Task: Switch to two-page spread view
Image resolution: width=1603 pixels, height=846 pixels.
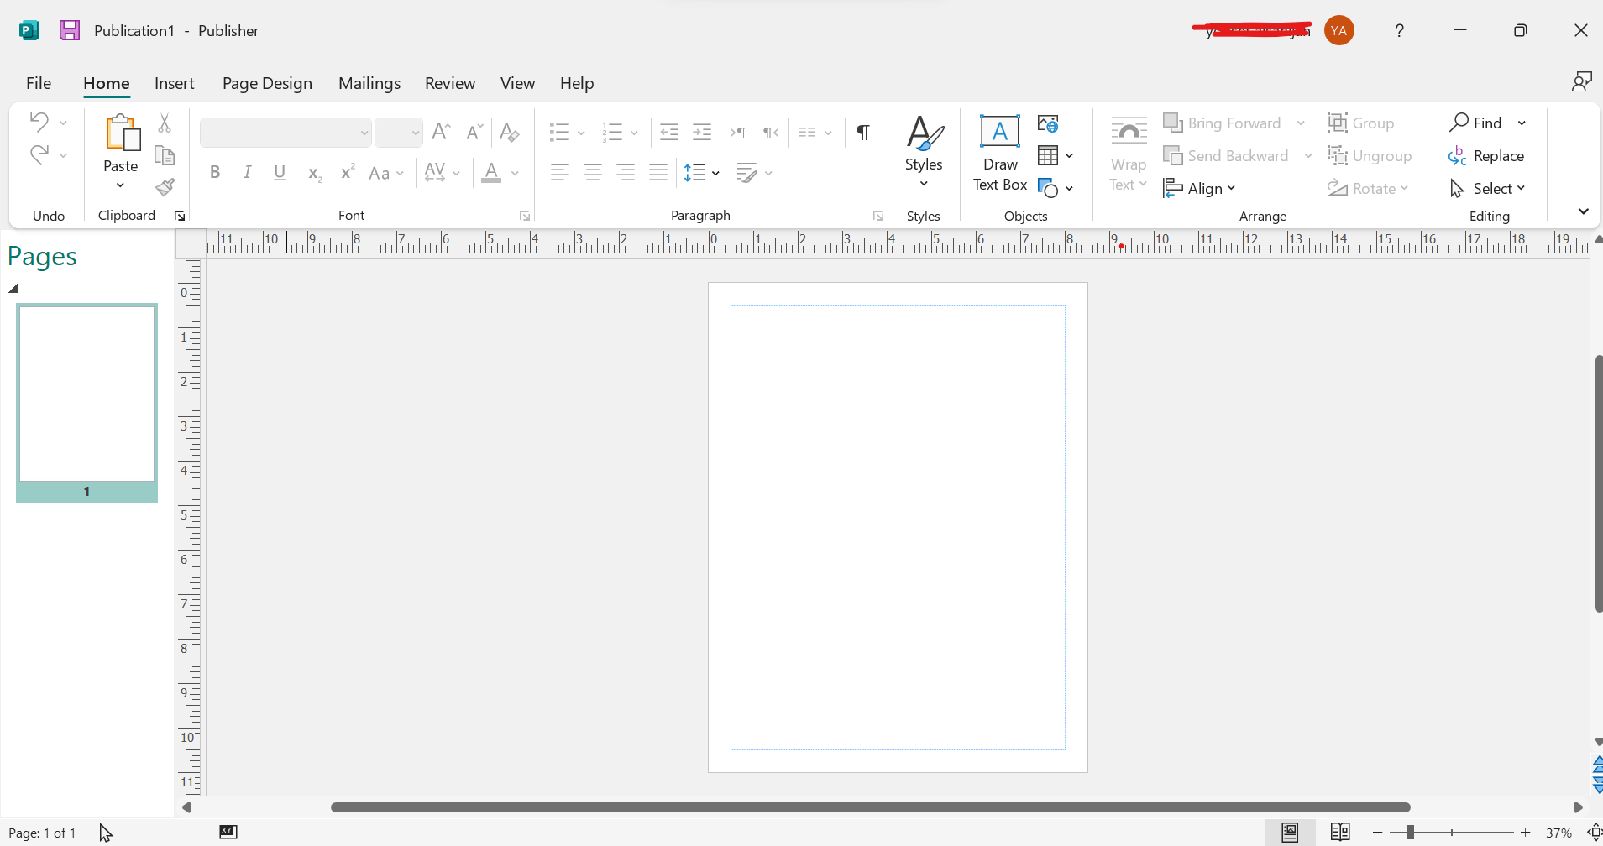Action: click(x=1341, y=832)
